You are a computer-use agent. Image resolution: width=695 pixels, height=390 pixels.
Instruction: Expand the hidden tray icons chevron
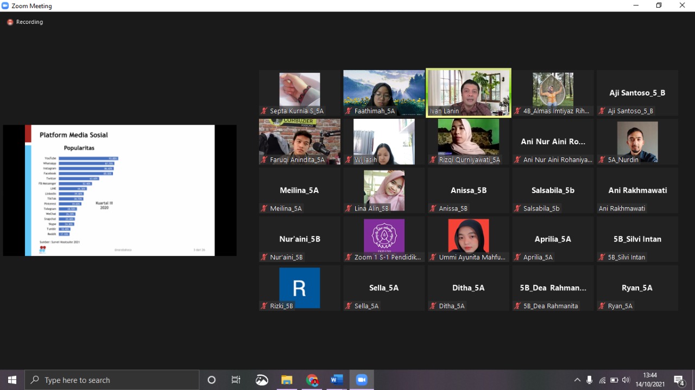tap(577, 380)
